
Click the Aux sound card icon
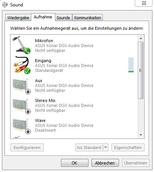[21, 86]
